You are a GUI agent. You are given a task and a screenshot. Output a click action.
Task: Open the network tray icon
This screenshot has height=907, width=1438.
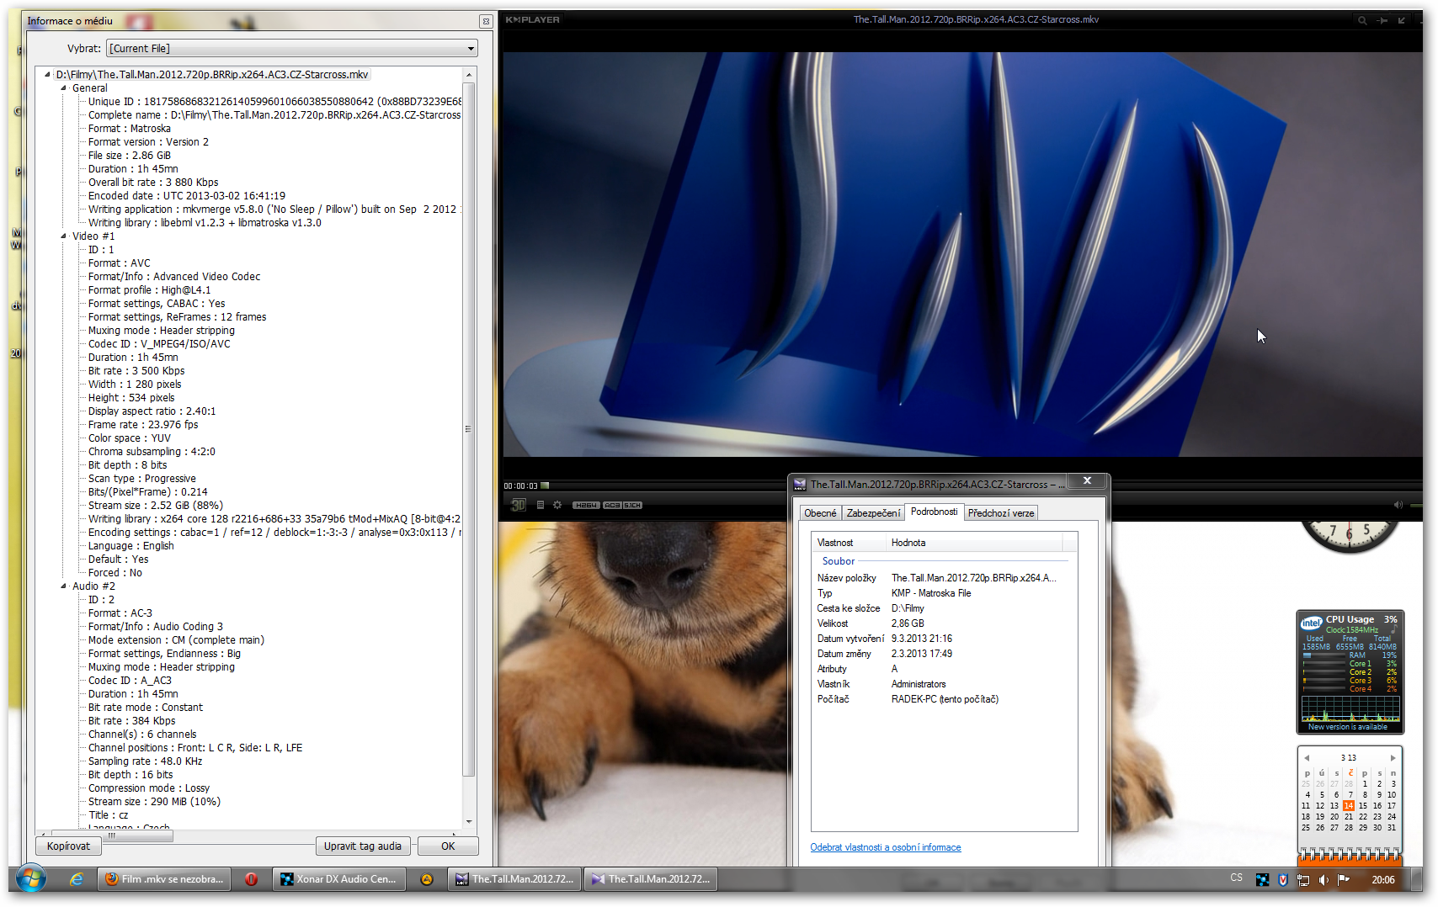1303,880
